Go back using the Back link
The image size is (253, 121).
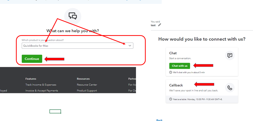(x=159, y=120)
